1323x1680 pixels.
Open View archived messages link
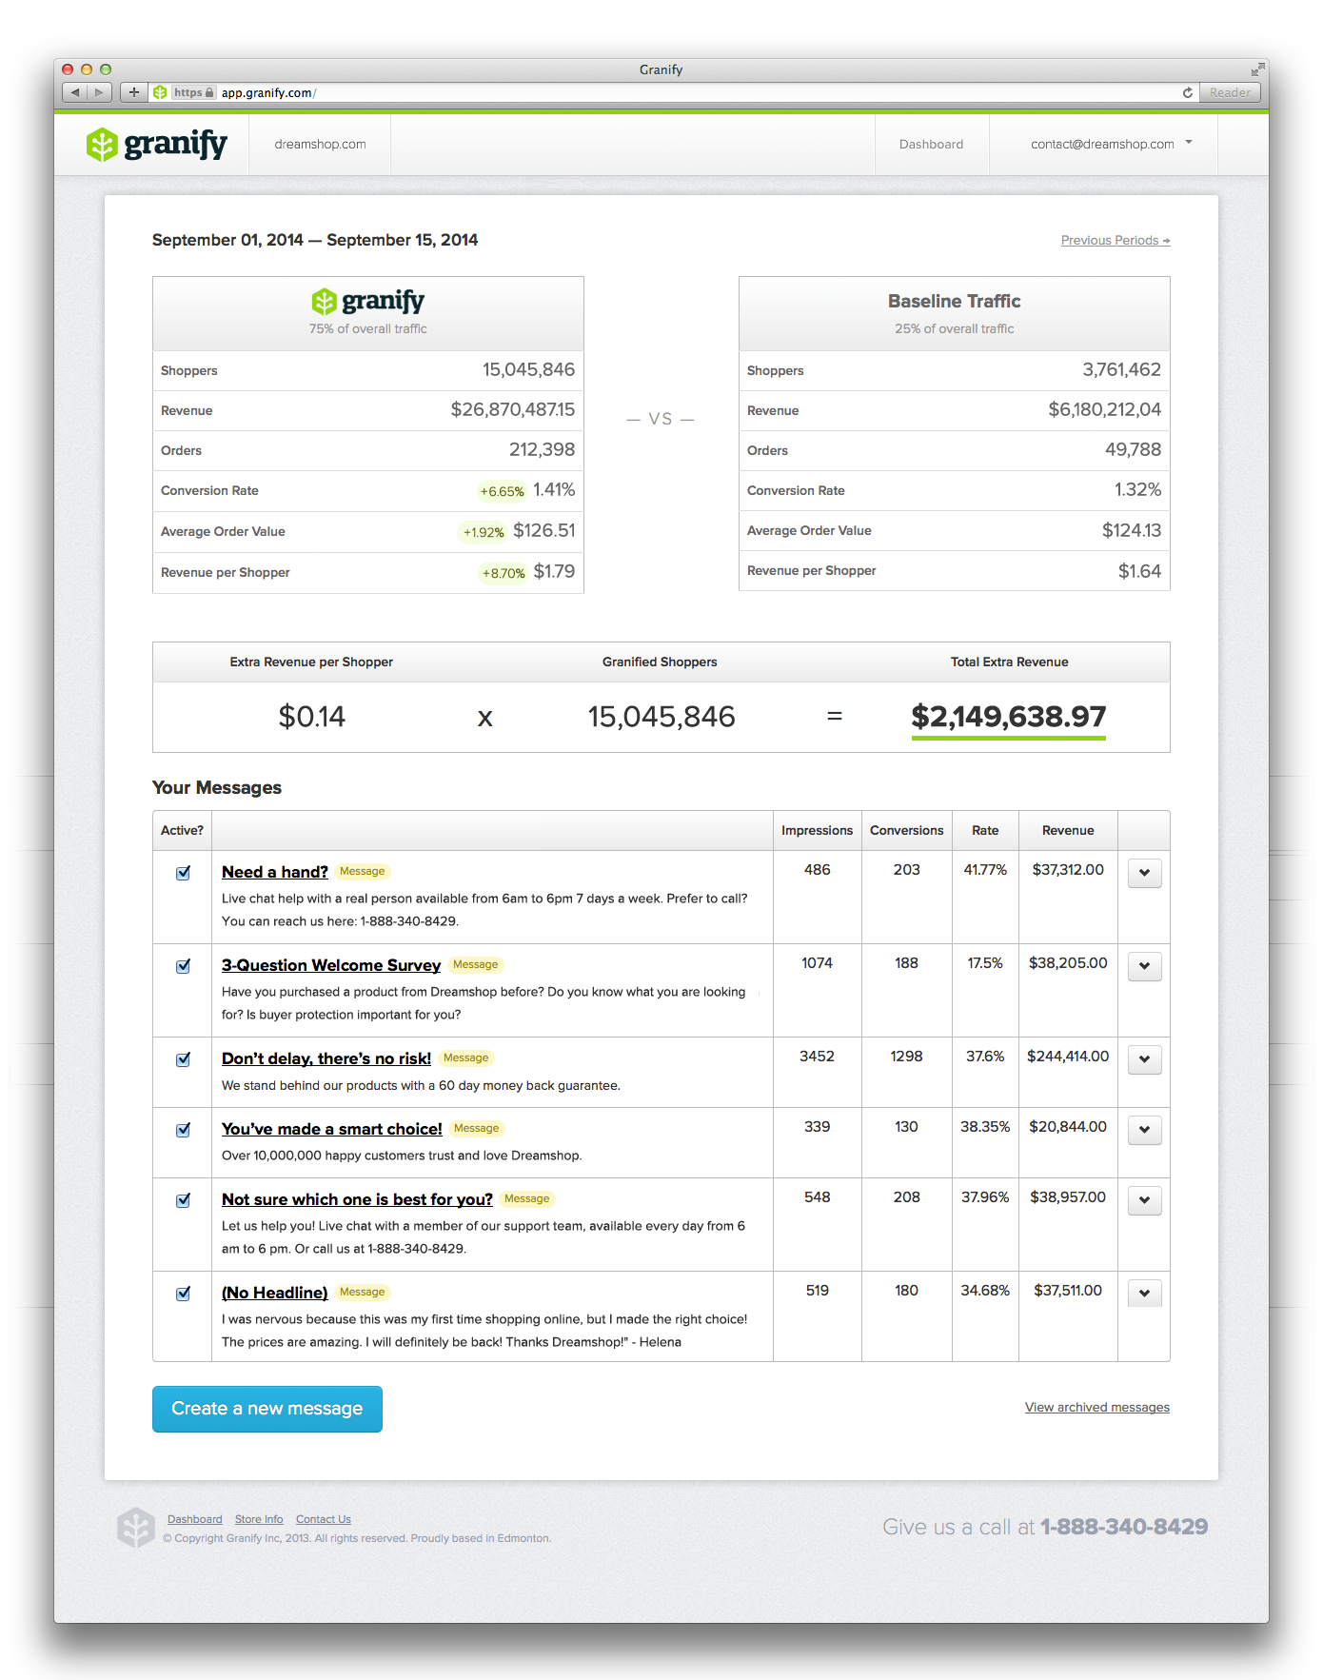coord(1097,1408)
